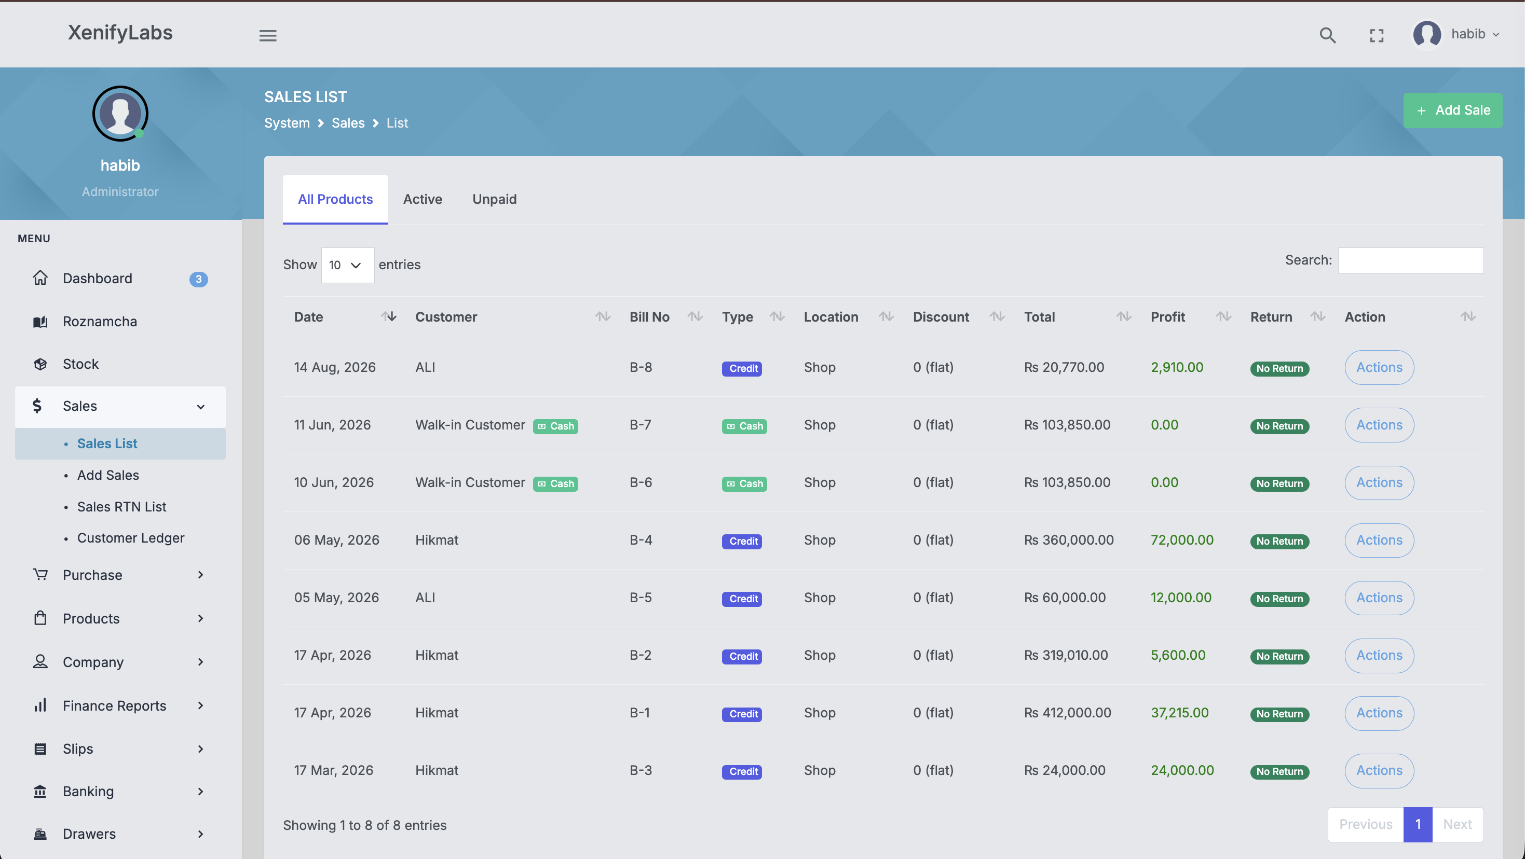This screenshot has height=859, width=1525.
Task: Open Dashboard home icon in sidebar
Action: coord(39,278)
